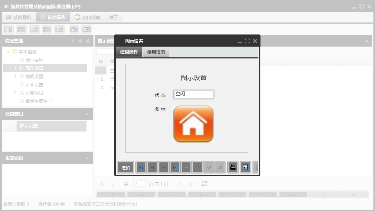Click the print icon in the dialog toolbar
Screen dimensions: 375x211
coord(233,167)
